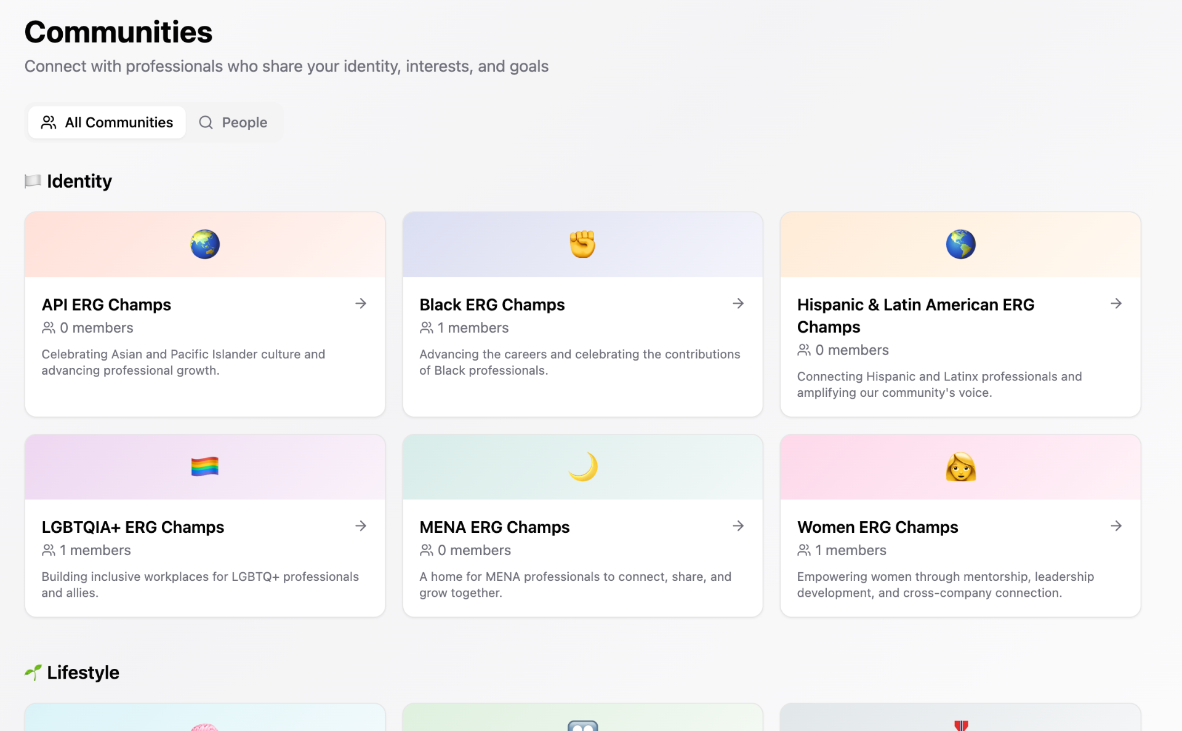Click the globe emoji on Hispanic & Latin American card
1182x731 pixels.
click(960, 244)
